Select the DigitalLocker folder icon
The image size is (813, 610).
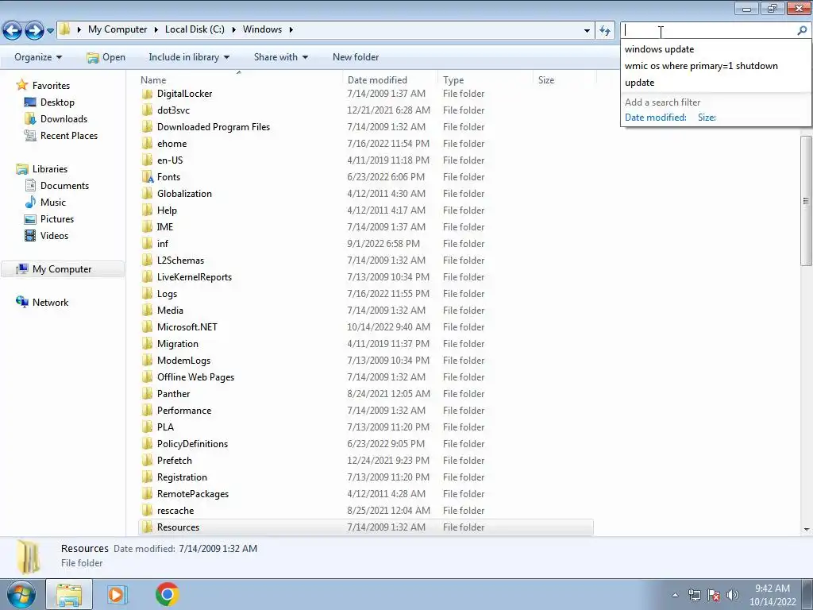coord(147,94)
